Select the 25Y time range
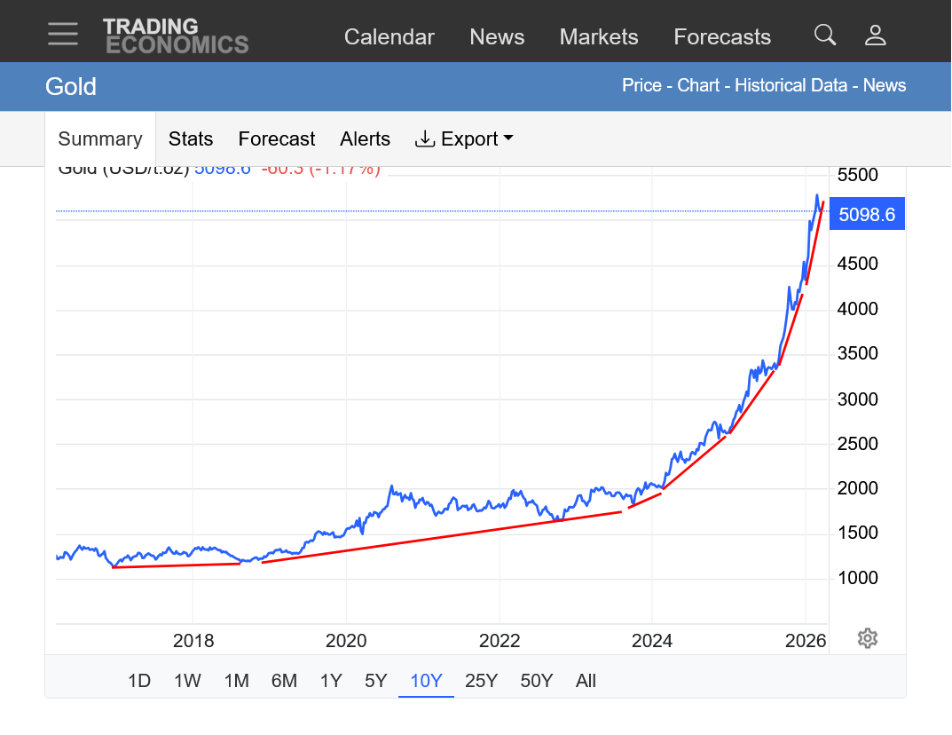This screenshot has width=952, height=735. pyautogui.click(x=482, y=681)
